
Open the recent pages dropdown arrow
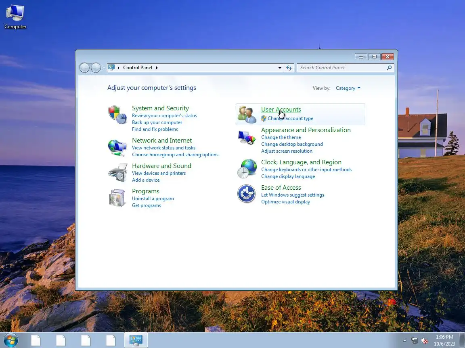(103, 68)
